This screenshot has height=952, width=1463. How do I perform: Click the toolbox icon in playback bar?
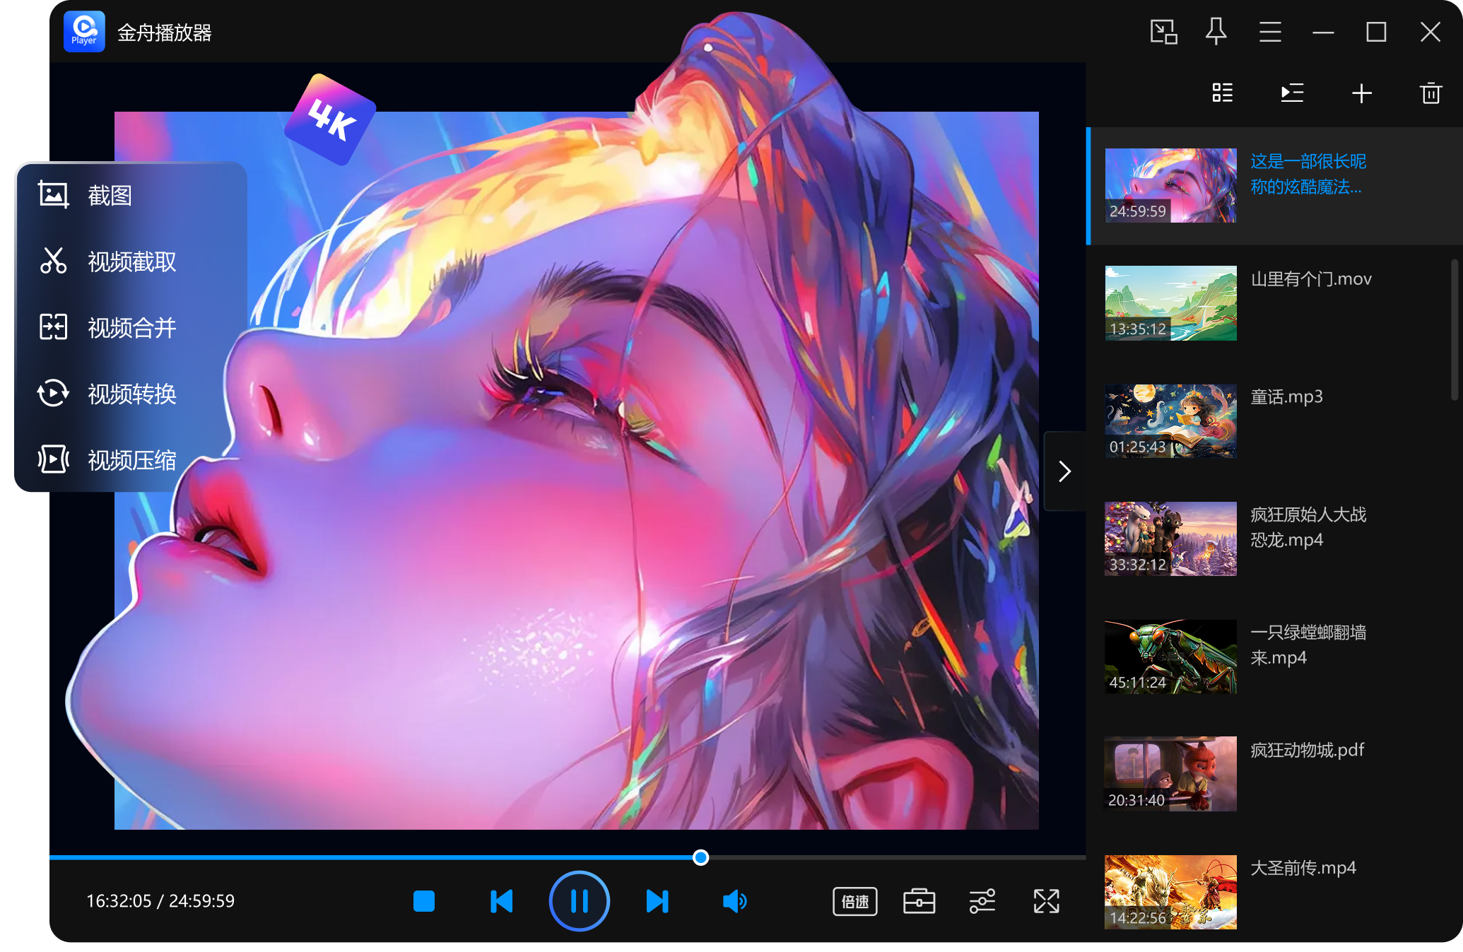[919, 901]
